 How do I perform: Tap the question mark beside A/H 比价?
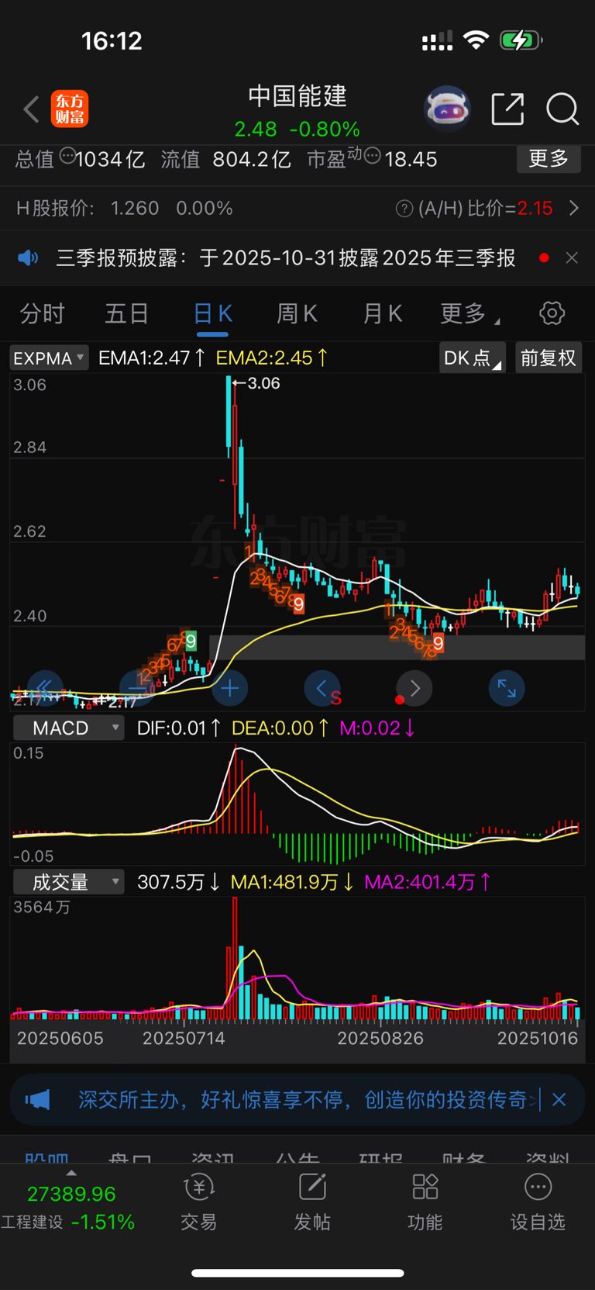[404, 209]
